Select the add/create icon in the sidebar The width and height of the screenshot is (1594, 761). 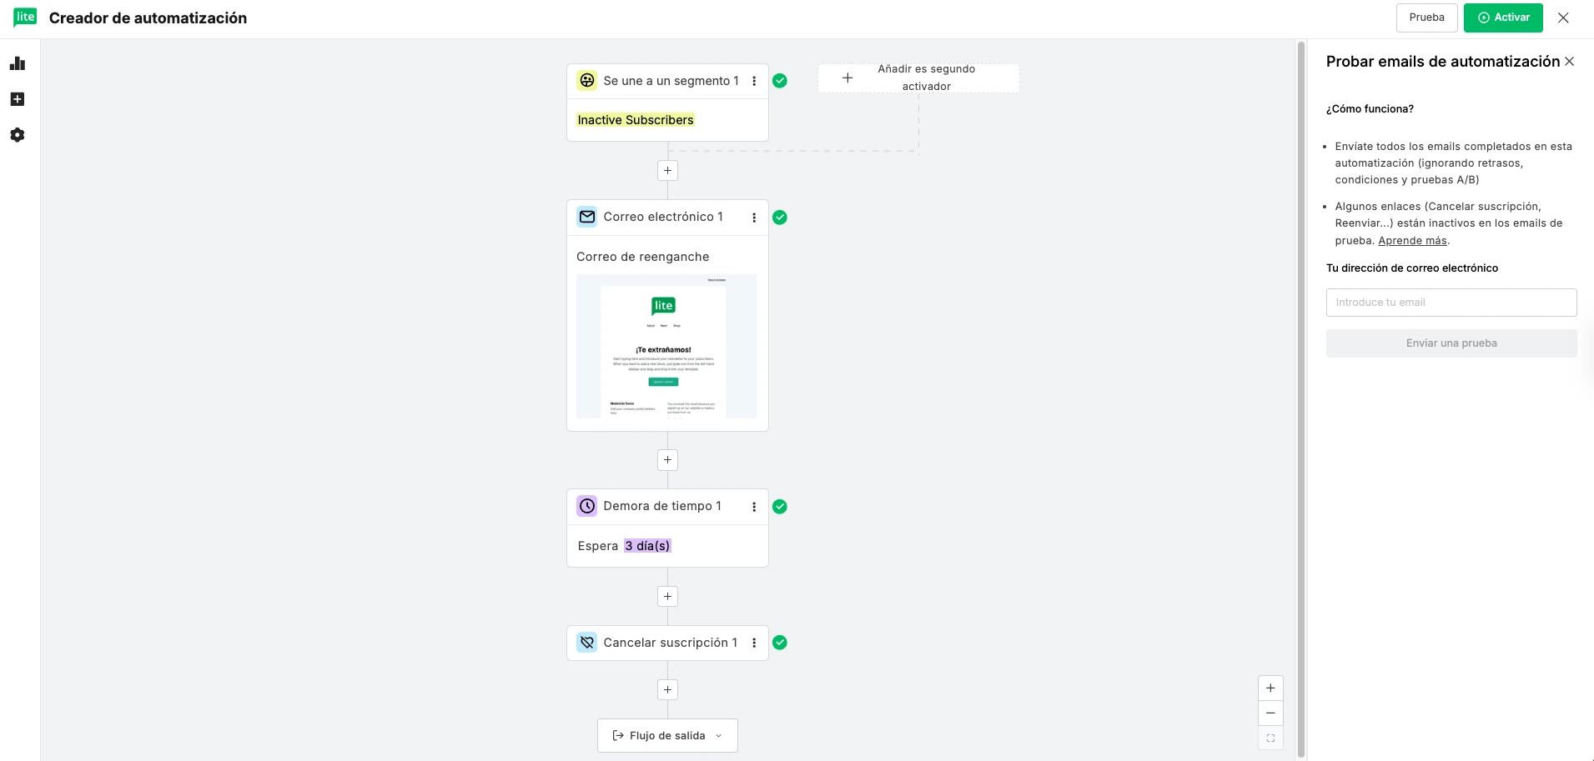18,98
